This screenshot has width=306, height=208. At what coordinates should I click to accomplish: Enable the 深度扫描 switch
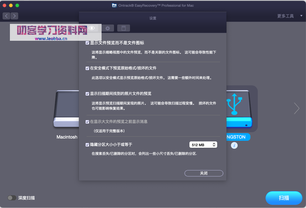click(11, 198)
